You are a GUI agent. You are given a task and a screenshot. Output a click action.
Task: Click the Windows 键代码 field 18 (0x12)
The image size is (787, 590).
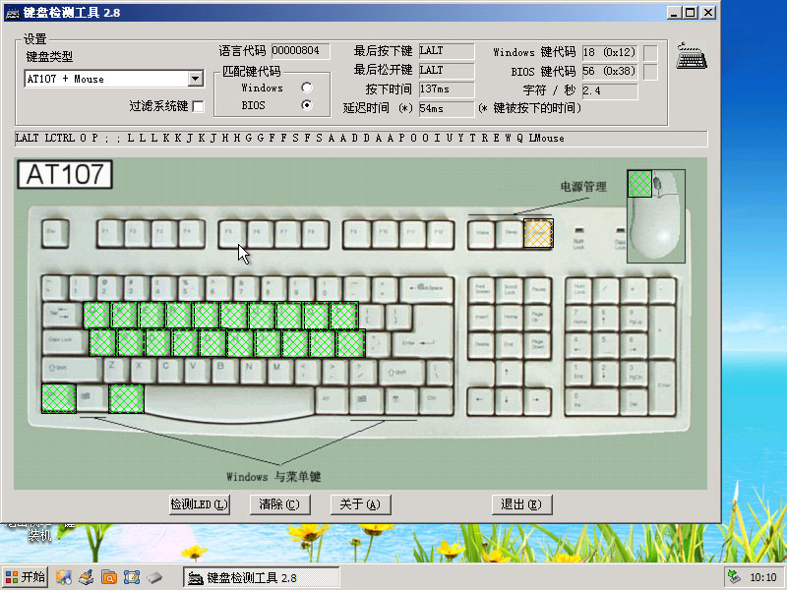coord(609,52)
